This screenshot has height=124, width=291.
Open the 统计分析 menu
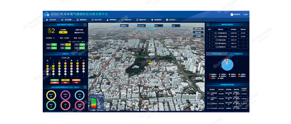click(x=98, y=20)
